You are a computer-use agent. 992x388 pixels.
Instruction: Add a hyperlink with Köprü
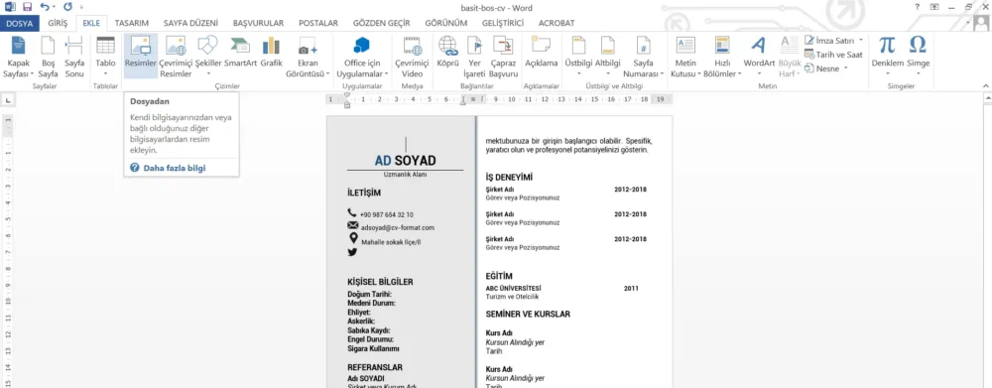pyautogui.click(x=448, y=52)
